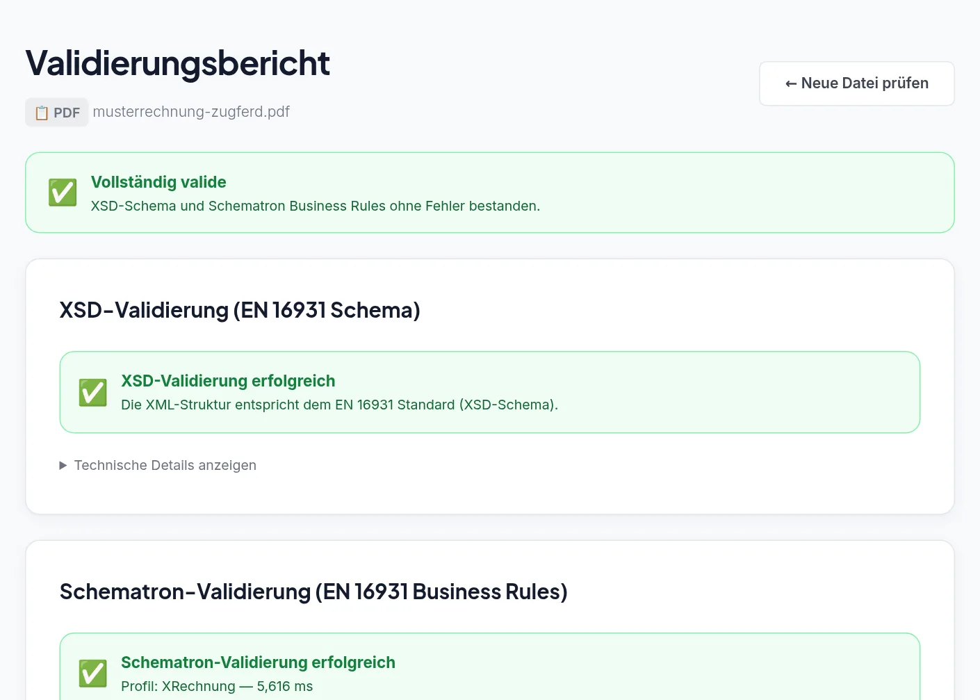This screenshot has height=700, width=980.
Task: Select the filename musterrechnung-zugferd.pdf
Action: [x=191, y=112]
